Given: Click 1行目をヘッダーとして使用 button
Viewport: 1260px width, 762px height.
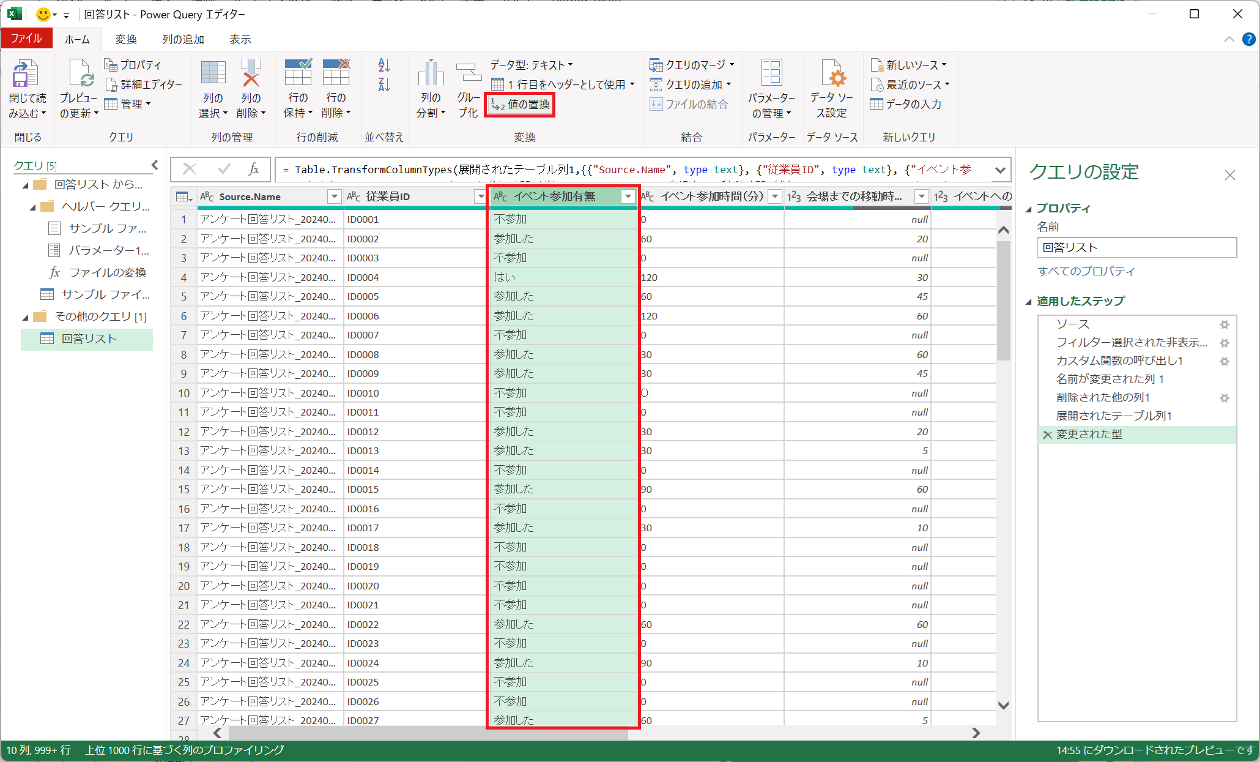Looking at the screenshot, I should [x=563, y=84].
